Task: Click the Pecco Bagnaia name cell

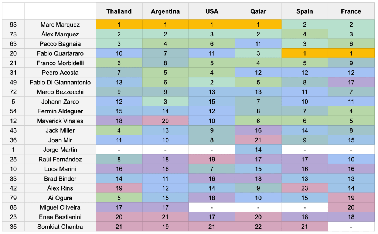Action: [x=60, y=44]
